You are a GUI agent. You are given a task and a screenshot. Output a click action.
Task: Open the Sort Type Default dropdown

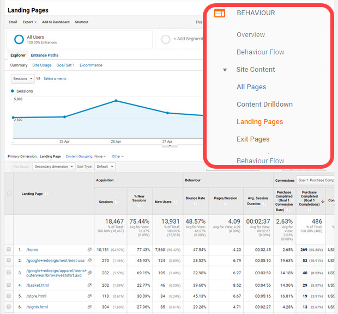[x=102, y=167]
